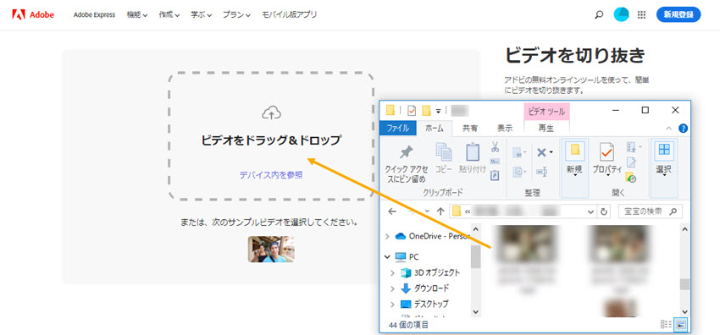The image size is (720, 335).
Task: Click the プロパティ checkmark icon
Action: pos(606,151)
